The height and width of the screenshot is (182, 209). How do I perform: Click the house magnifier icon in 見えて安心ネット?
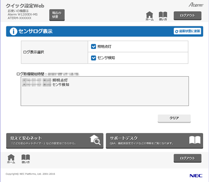tap(95, 140)
